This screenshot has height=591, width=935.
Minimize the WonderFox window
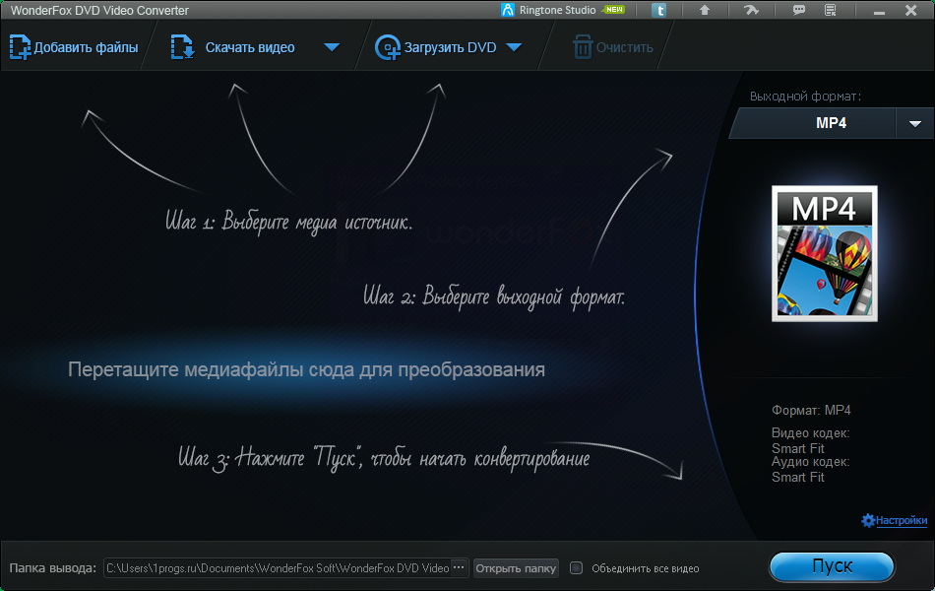879,11
